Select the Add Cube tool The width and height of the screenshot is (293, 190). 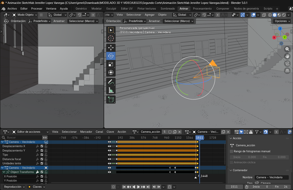click(x=111, y=100)
